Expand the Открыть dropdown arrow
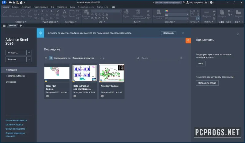Screen dimensions: 245x143 29,53
